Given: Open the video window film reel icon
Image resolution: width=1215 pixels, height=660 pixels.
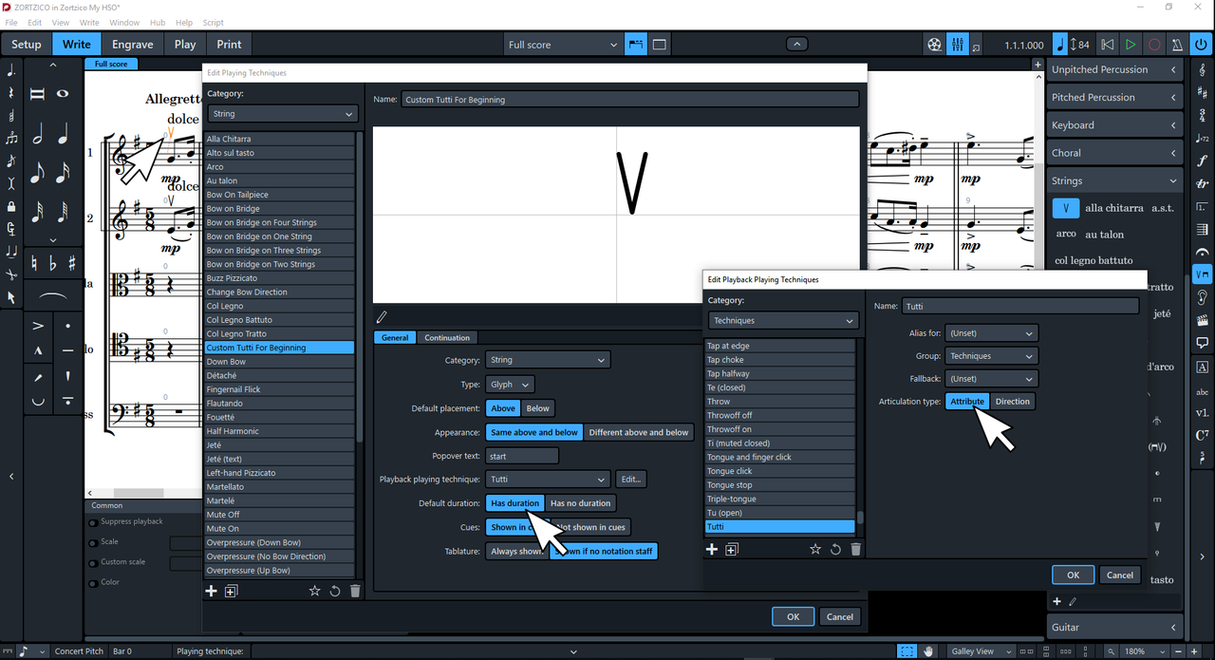Looking at the screenshot, I should pyautogui.click(x=935, y=45).
